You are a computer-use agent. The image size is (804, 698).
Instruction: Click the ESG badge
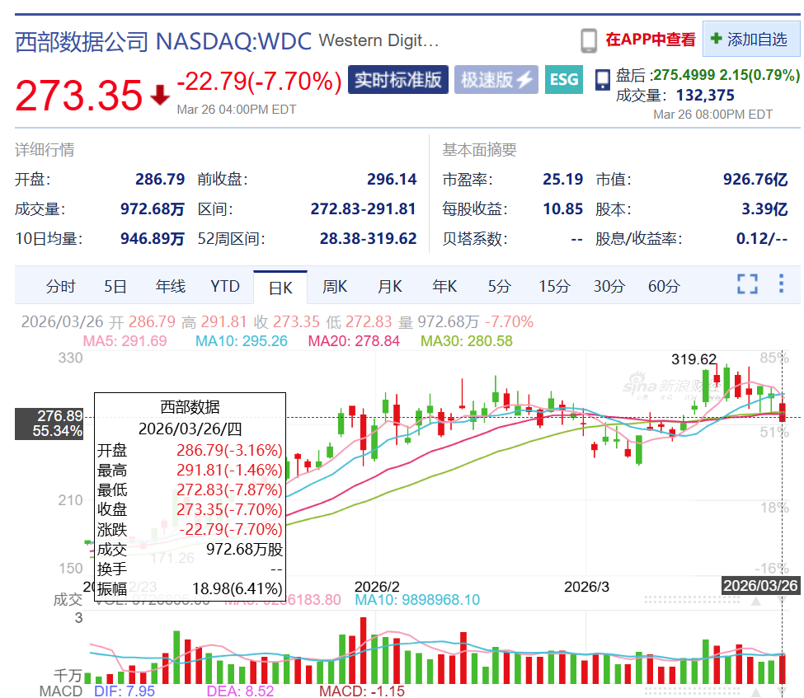pyautogui.click(x=563, y=79)
